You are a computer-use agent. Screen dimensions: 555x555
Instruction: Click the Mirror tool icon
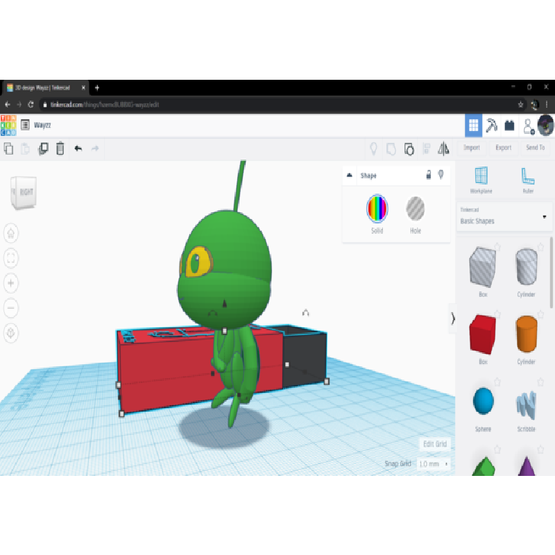tap(443, 148)
